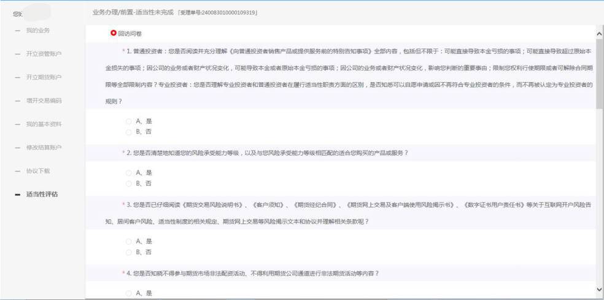This screenshot has height=300, width=604.
Task: Click 修改结算账户 in the sidebar
Action: [43, 148]
